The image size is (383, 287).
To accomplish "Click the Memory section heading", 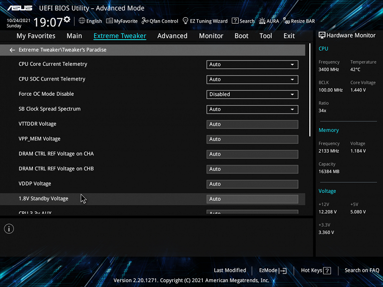I will [x=328, y=130].
